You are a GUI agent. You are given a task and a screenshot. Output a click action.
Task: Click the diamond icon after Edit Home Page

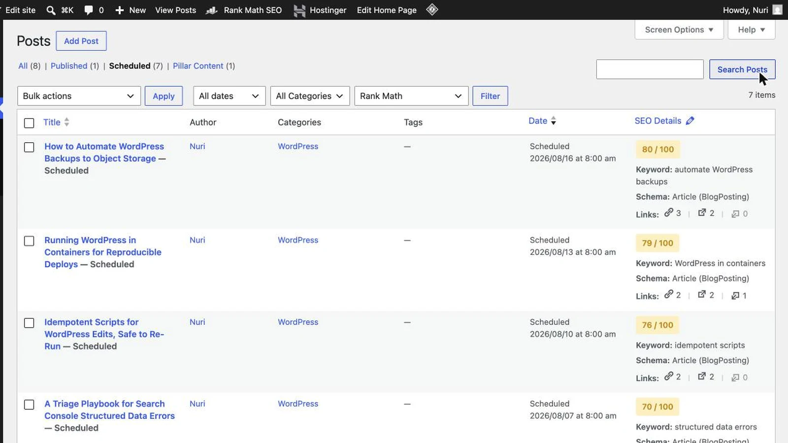point(432,9)
